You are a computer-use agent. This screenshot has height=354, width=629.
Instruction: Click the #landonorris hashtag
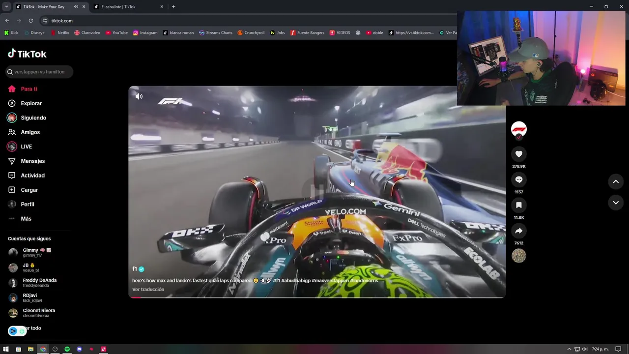[364, 281]
